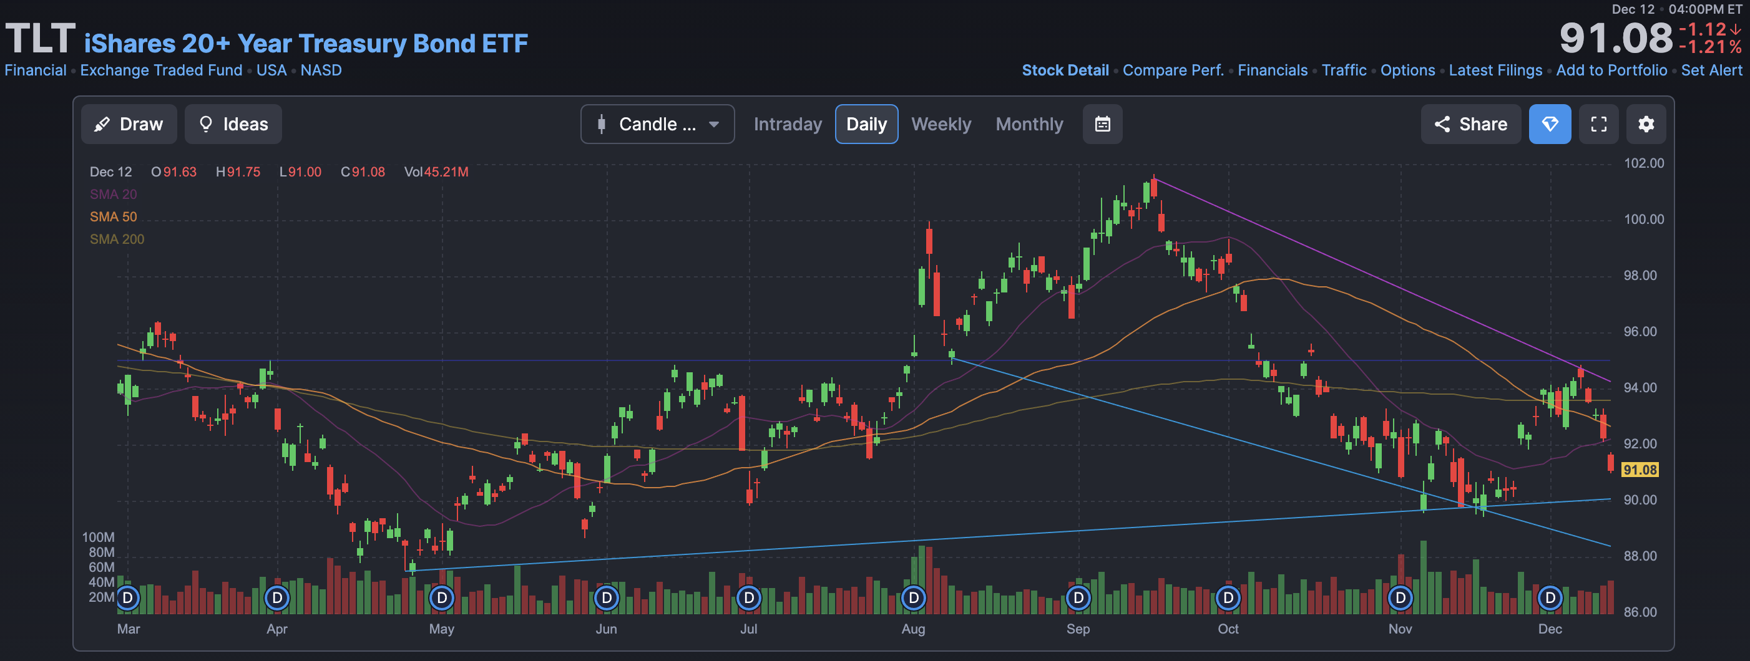Click the November dividend marker
The width and height of the screenshot is (1750, 661).
pos(1400,598)
